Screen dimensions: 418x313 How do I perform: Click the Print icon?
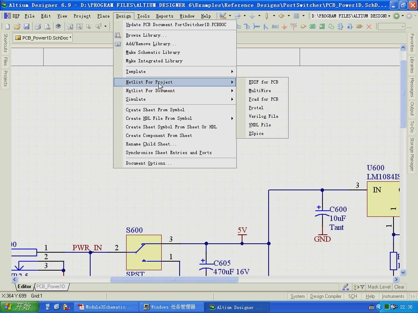pos(38,26)
